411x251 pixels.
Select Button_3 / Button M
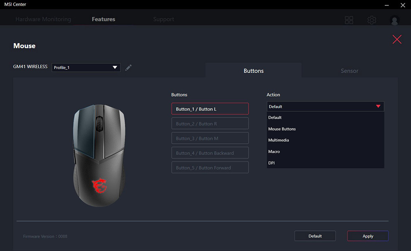pos(210,138)
